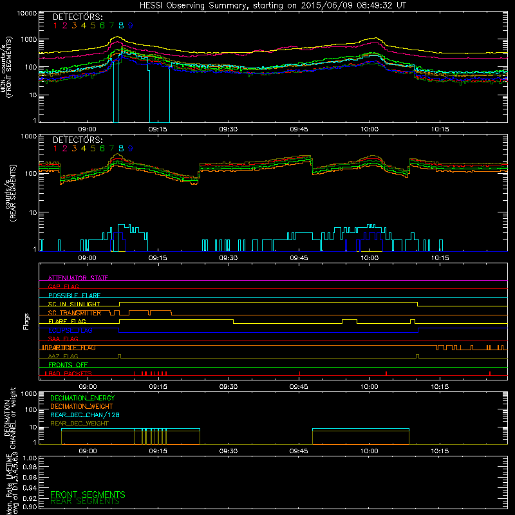The height and width of the screenshot is (515, 515).
Task: Click the front segments plot's y-axis title
Action: point(6,68)
